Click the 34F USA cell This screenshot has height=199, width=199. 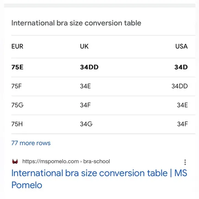[183, 124]
